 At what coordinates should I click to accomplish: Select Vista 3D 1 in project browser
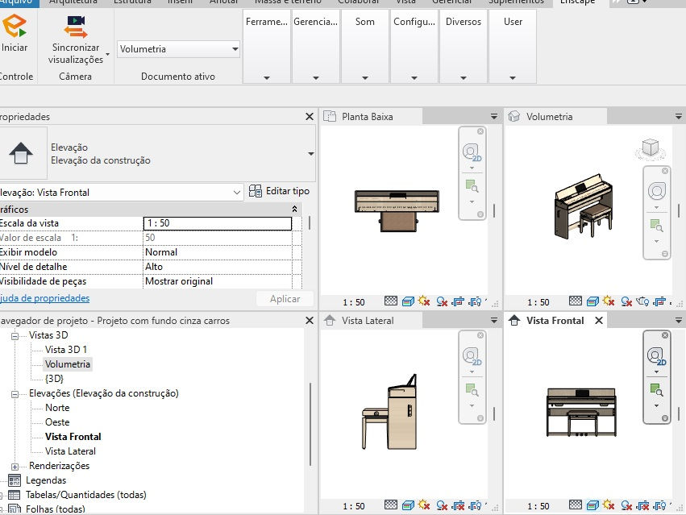(66, 350)
